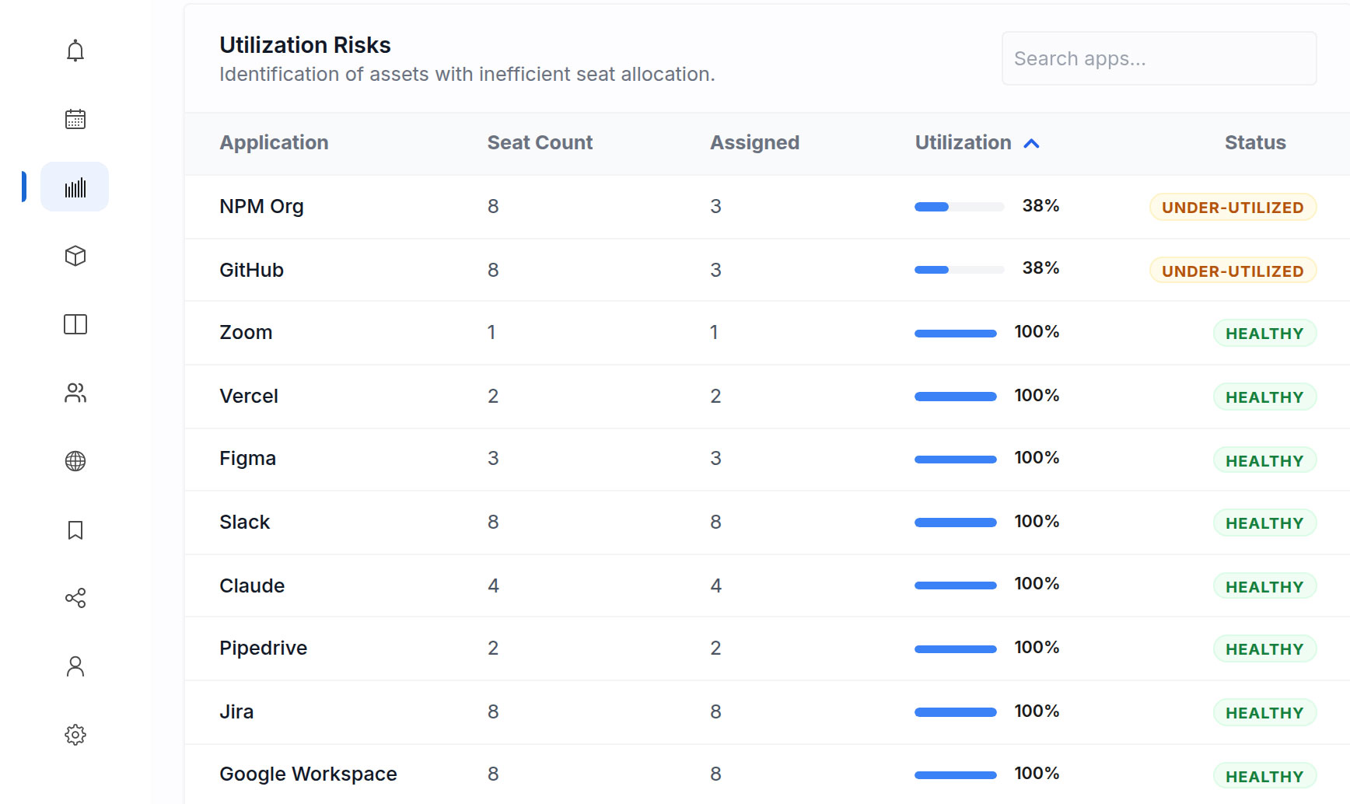The width and height of the screenshot is (1350, 804).
Task: Open the calendar icon in the sidebar
Action: [75, 118]
